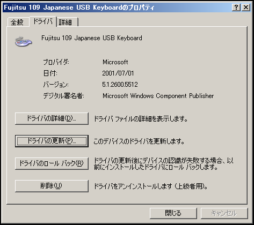254x225 pixels.
Task: Click the デジタル署名者: label
Action: tap(63, 96)
